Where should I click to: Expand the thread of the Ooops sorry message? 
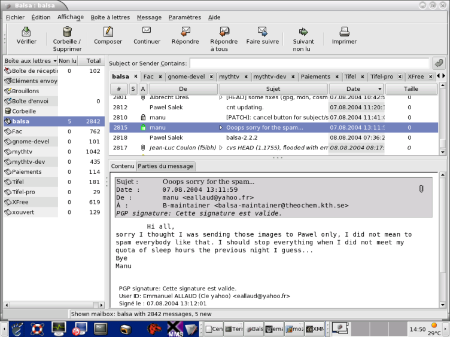[x=220, y=127]
